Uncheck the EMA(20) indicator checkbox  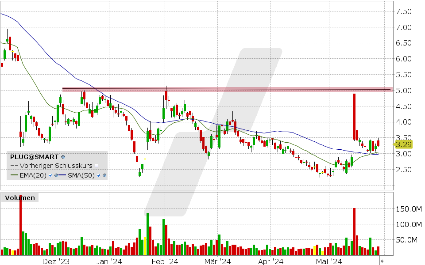coord(50,175)
